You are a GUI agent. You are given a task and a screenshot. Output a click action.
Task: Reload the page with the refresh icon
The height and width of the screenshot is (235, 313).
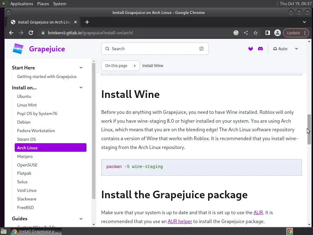point(31,33)
